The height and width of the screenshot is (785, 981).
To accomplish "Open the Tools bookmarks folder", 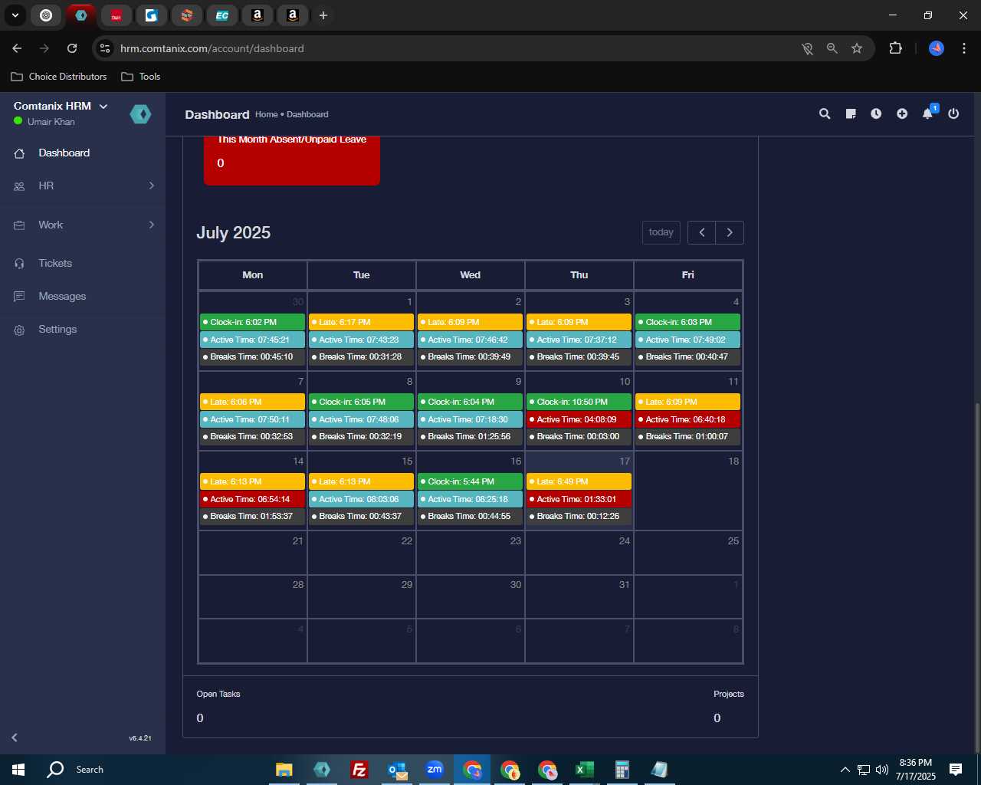I will pyautogui.click(x=141, y=77).
